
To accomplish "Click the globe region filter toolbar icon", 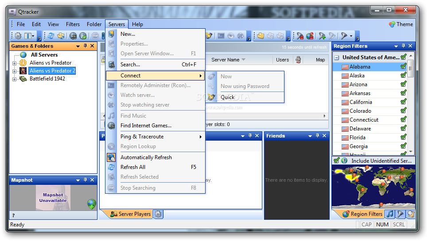I will pyautogui.click(x=310, y=36).
